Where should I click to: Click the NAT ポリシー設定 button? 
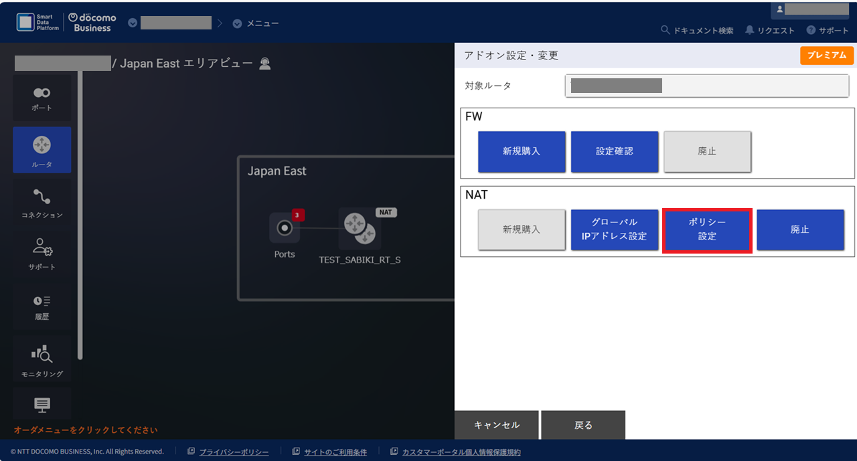coord(707,229)
